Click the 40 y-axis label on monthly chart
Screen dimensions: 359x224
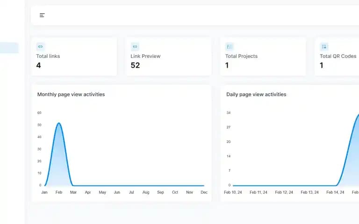pos(39,137)
